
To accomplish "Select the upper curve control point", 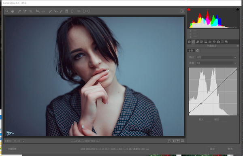I will click(222, 82).
